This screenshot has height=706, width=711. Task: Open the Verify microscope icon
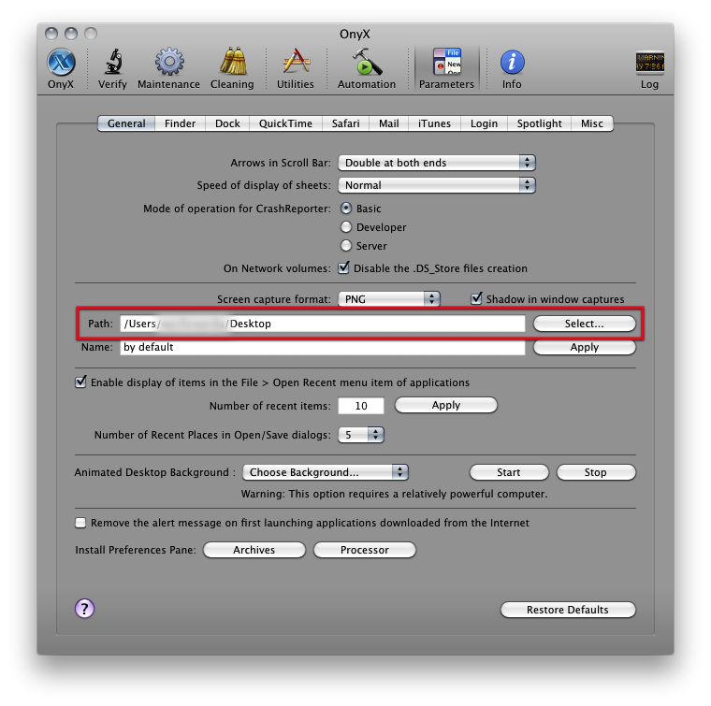tap(112, 62)
